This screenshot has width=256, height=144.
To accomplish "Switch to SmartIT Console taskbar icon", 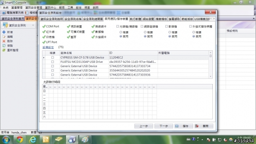I will pyautogui.click(x=72, y=140).
